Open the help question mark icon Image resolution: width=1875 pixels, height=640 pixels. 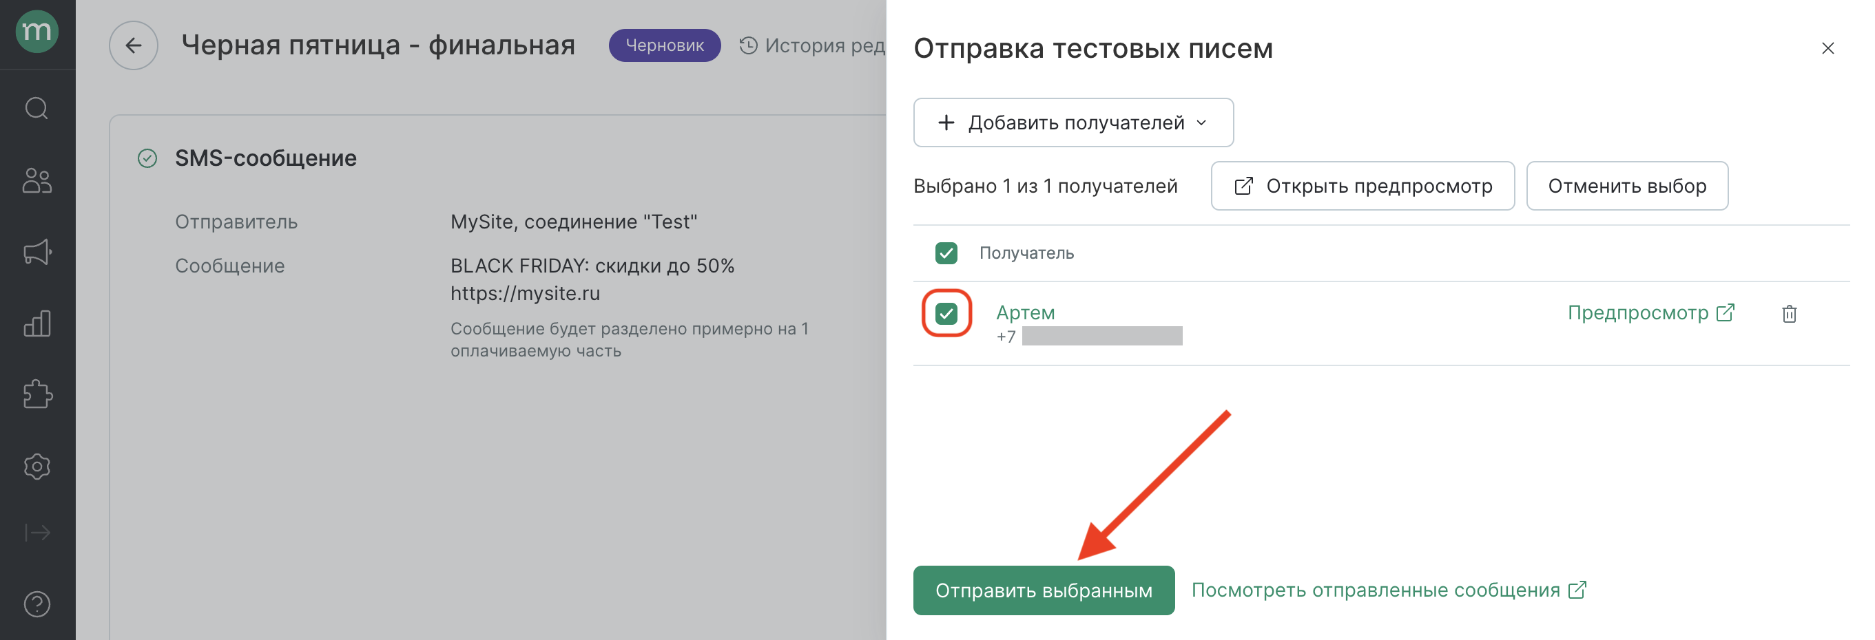click(x=37, y=604)
